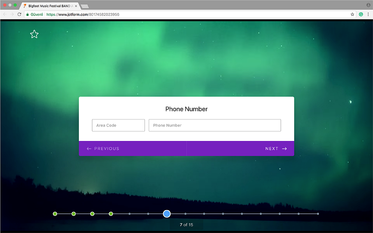This screenshot has height=233, width=373.
Task: Click the browser back arrow
Action: point(5,14)
